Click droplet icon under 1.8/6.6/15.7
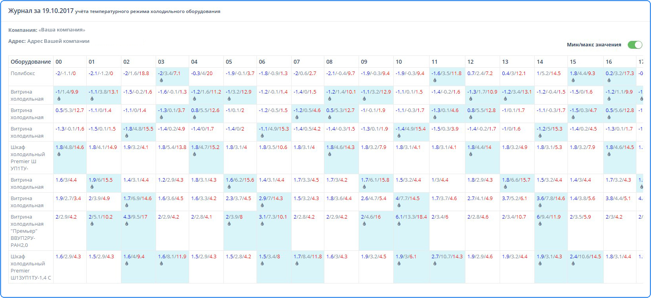This screenshot has width=651, height=298. 505,187
